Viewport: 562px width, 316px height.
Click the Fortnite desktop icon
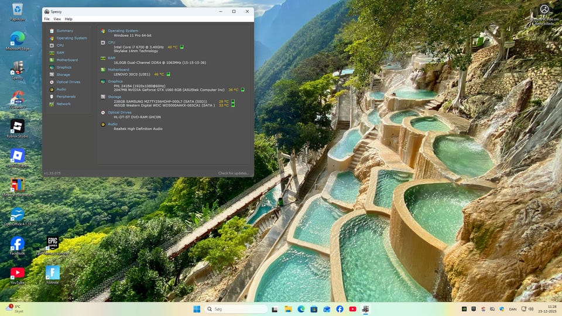pyautogui.click(x=53, y=273)
